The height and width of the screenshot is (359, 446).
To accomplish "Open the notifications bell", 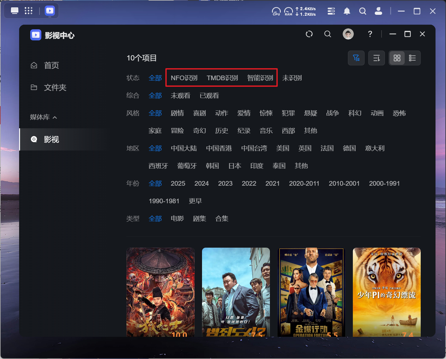I will point(347,11).
